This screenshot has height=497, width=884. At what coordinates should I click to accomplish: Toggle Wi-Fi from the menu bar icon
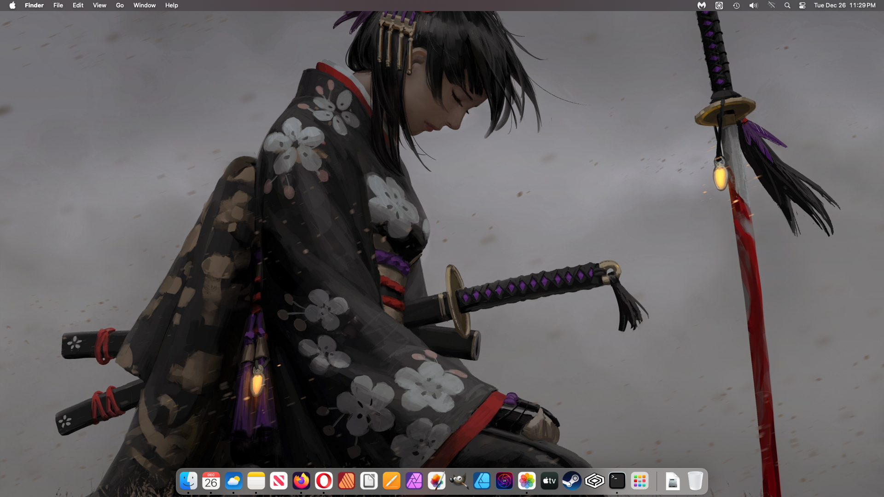pos(771,6)
